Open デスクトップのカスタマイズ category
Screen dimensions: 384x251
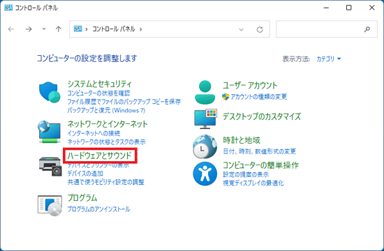[262, 116]
